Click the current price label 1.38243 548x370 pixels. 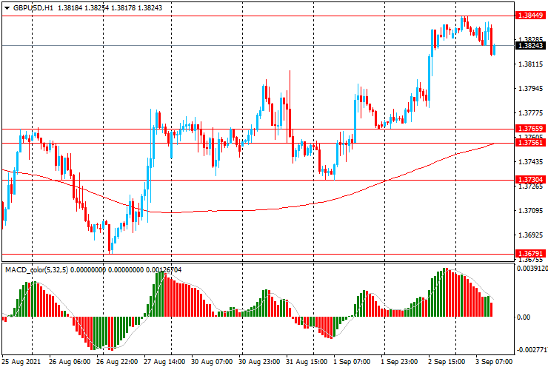[x=530, y=46]
